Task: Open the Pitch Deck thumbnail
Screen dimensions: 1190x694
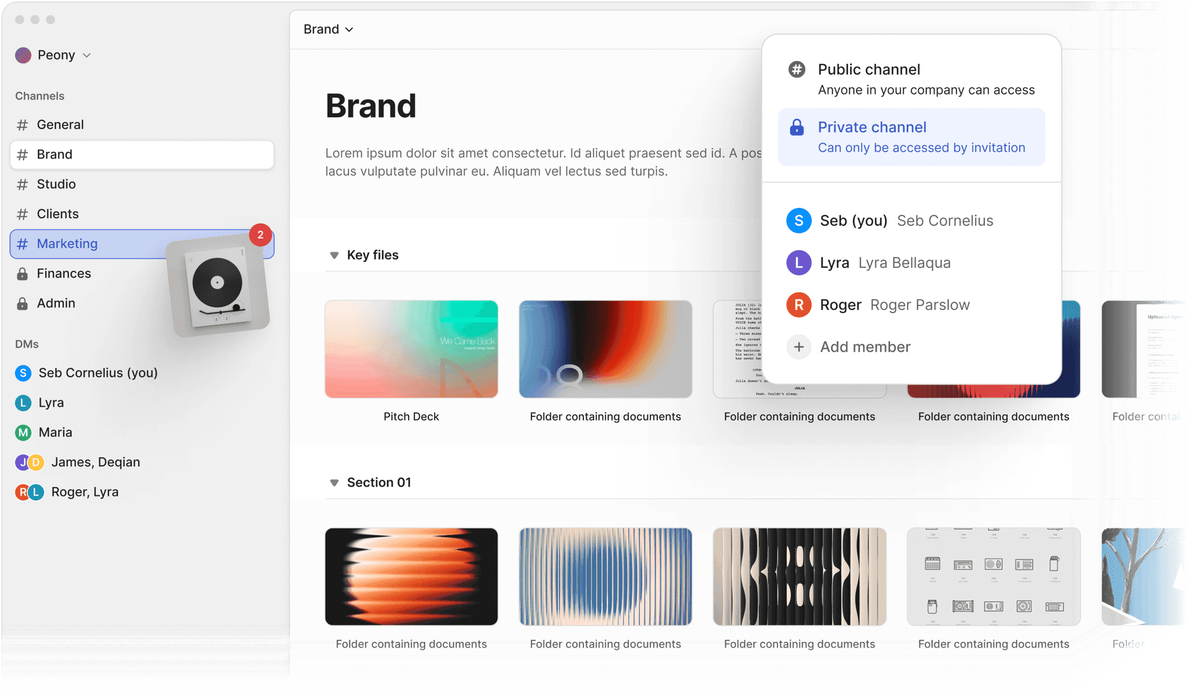Action: (411, 349)
